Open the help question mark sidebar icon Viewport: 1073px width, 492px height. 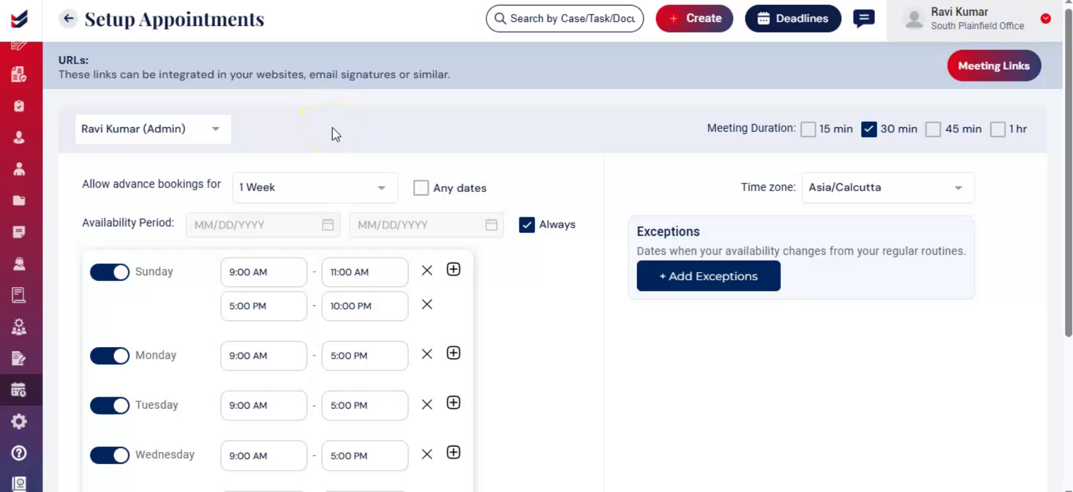19,453
